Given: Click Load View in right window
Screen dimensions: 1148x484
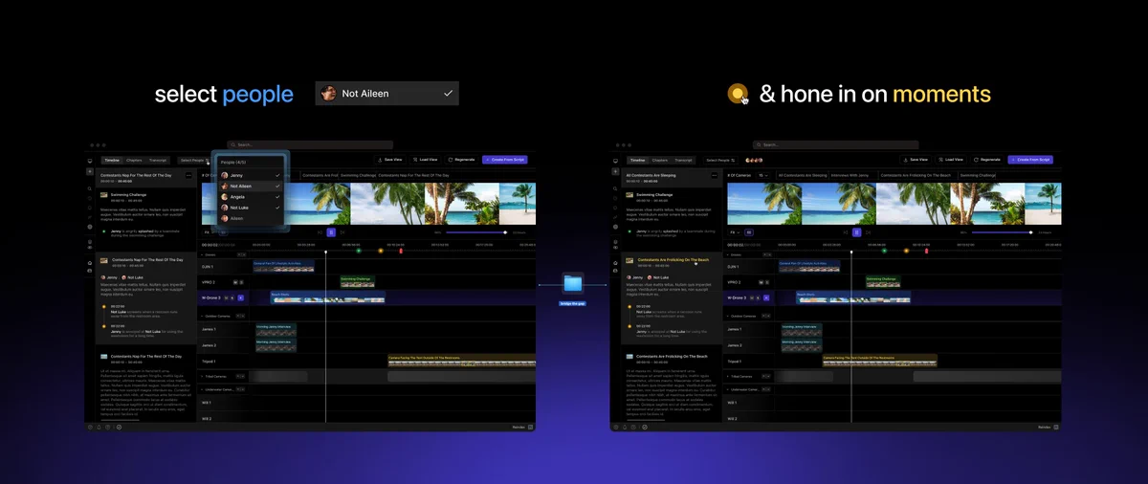Looking at the screenshot, I should tap(951, 160).
